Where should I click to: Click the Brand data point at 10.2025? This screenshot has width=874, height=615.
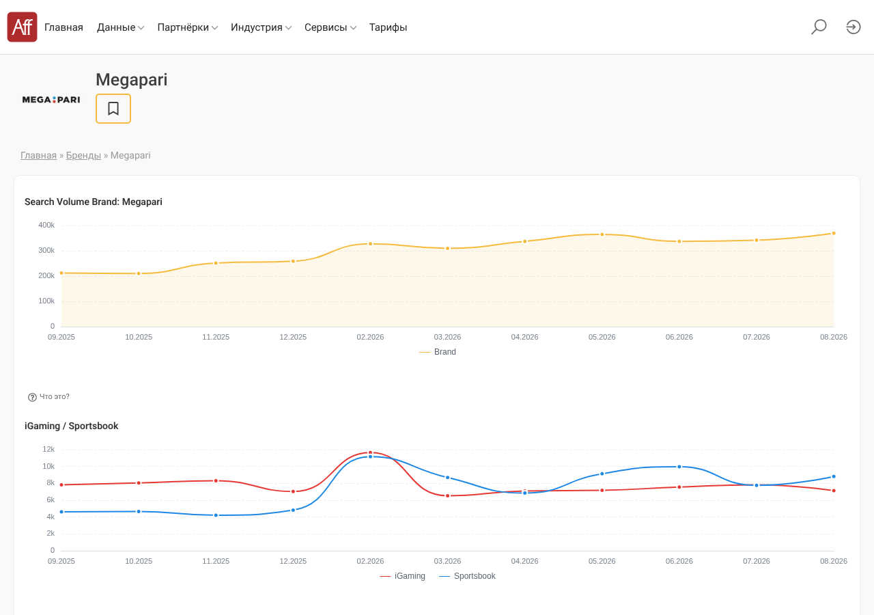point(139,273)
